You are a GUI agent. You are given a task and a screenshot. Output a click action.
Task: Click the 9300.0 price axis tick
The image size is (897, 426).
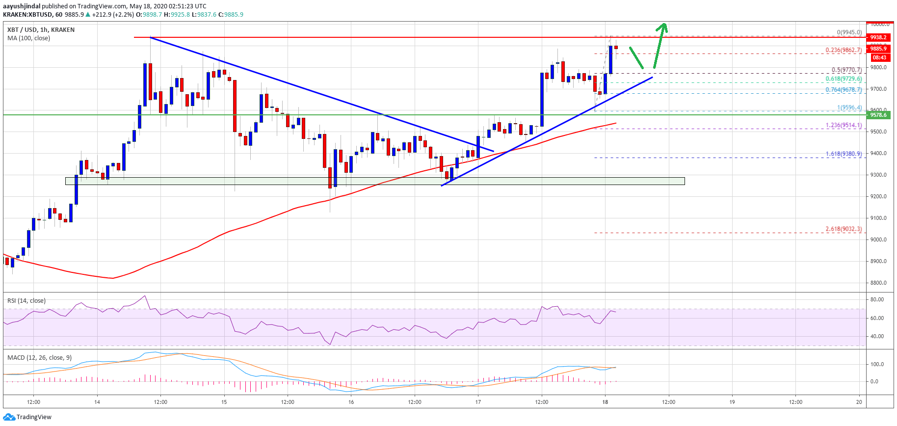point(878,175)
